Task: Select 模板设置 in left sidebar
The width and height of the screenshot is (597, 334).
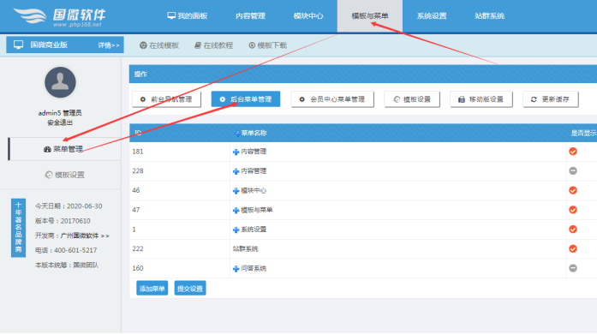Action: (x=65, y=175)
